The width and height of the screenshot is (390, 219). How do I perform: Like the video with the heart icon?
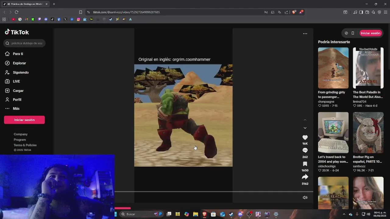305,137
